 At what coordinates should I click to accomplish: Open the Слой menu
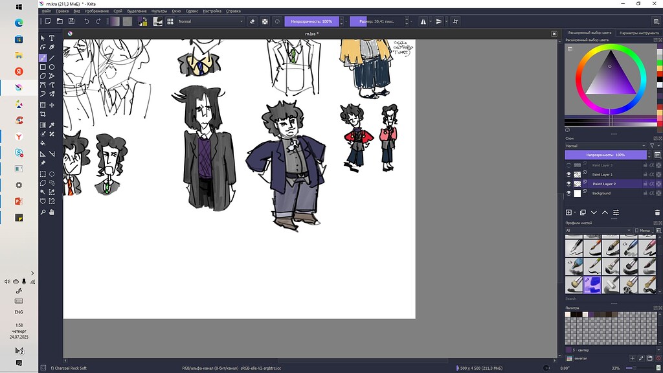(118, 11)
